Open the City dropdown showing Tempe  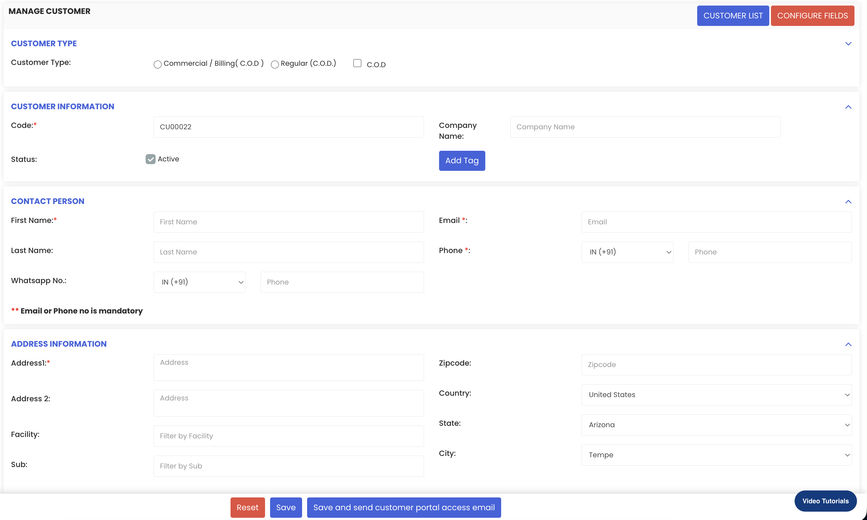tap(716, 455)
